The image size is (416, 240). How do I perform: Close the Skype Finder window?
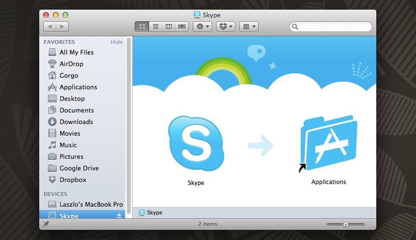46,15
